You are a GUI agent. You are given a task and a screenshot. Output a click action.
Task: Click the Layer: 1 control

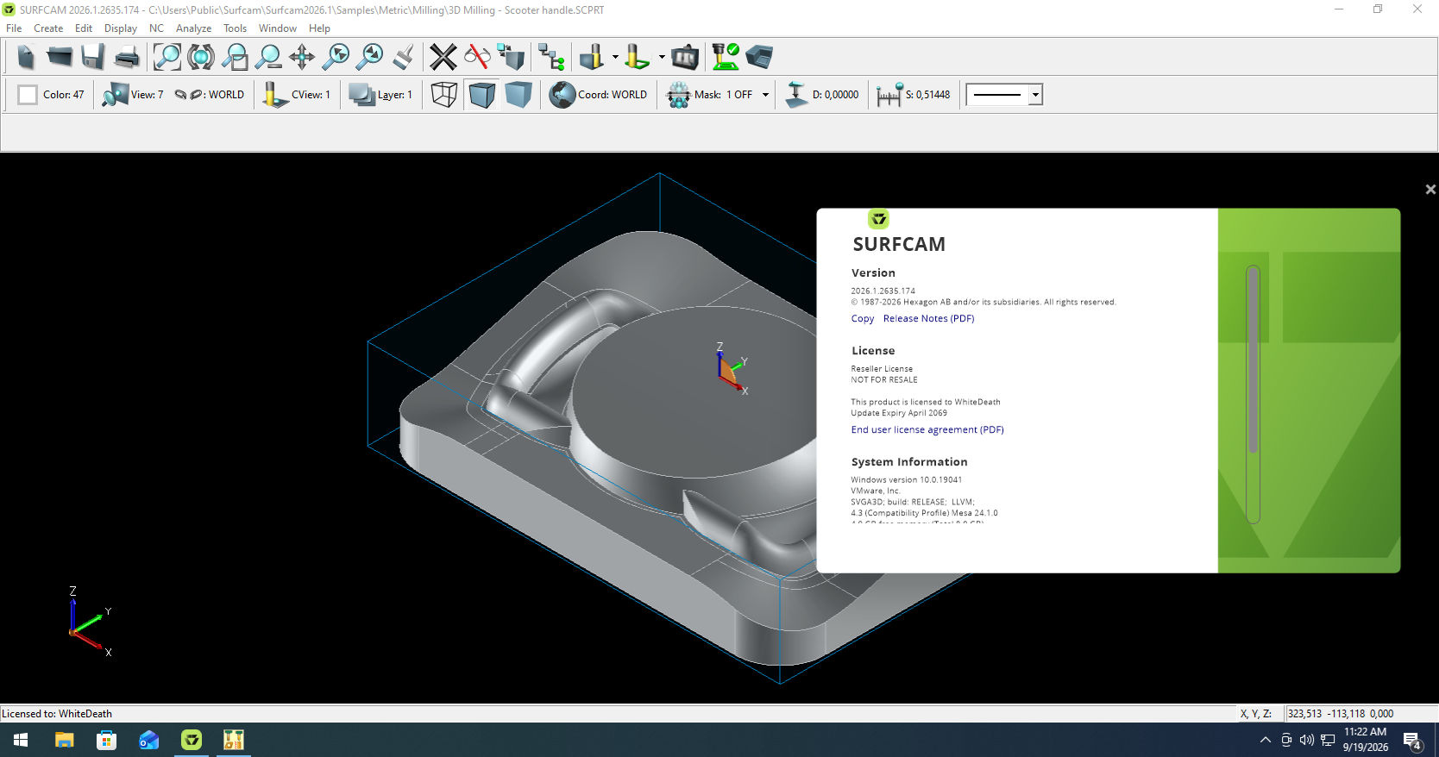(380, 95)
